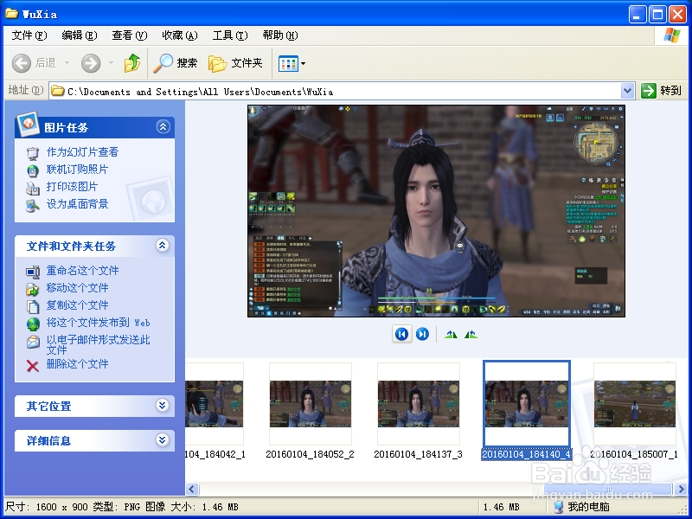Collapse the 图片任务 panel
692x519 pixels.
click(x=163, y=127)
